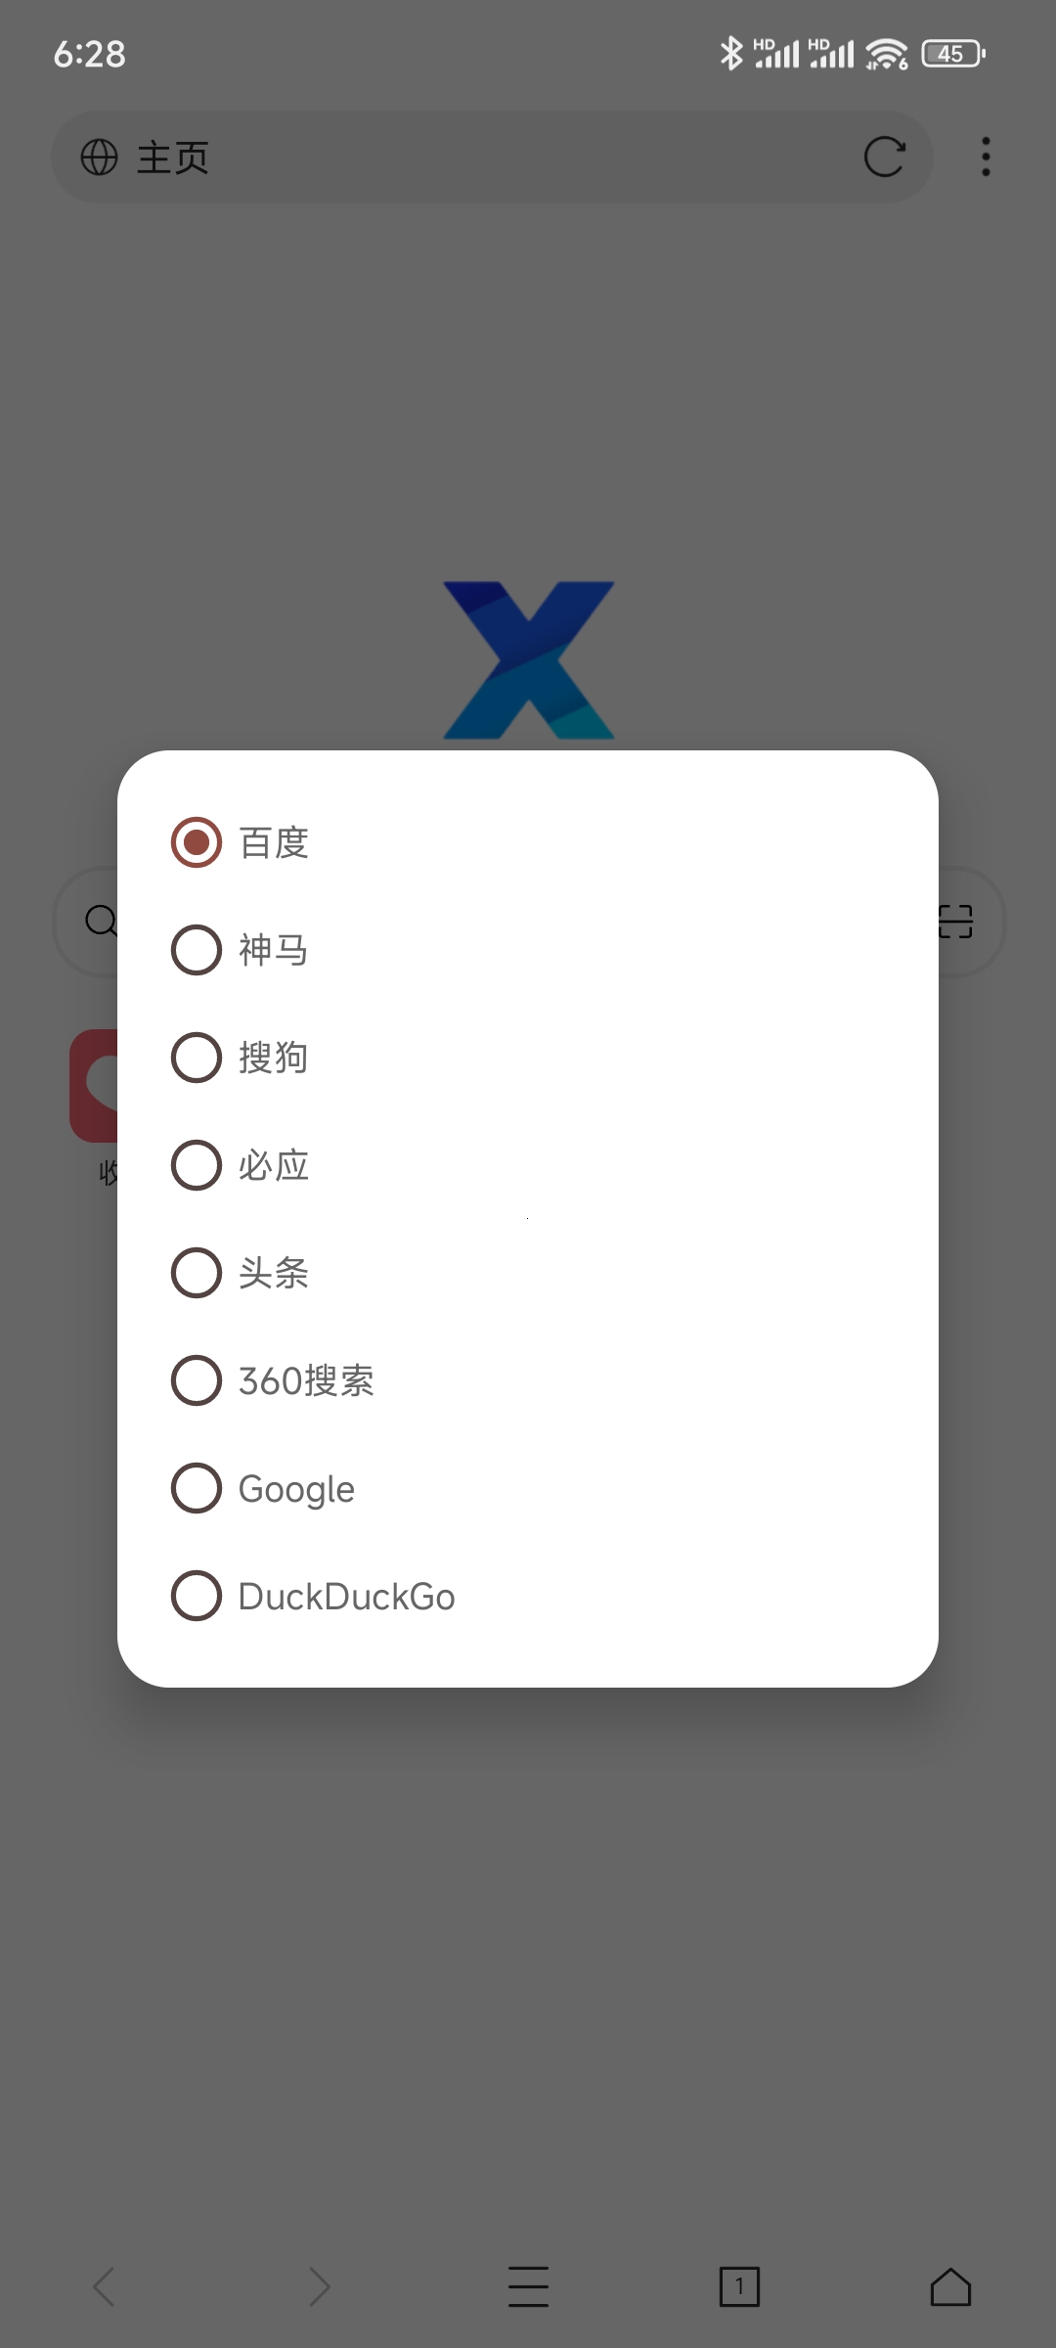Tap the red bookmark shortcut tile

[x=94, y=1085]
